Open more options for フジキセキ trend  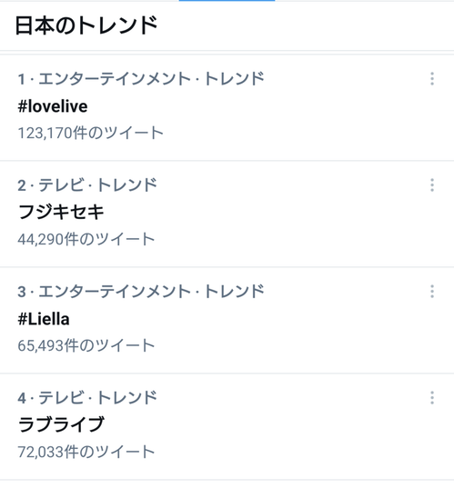coord(432,185)
